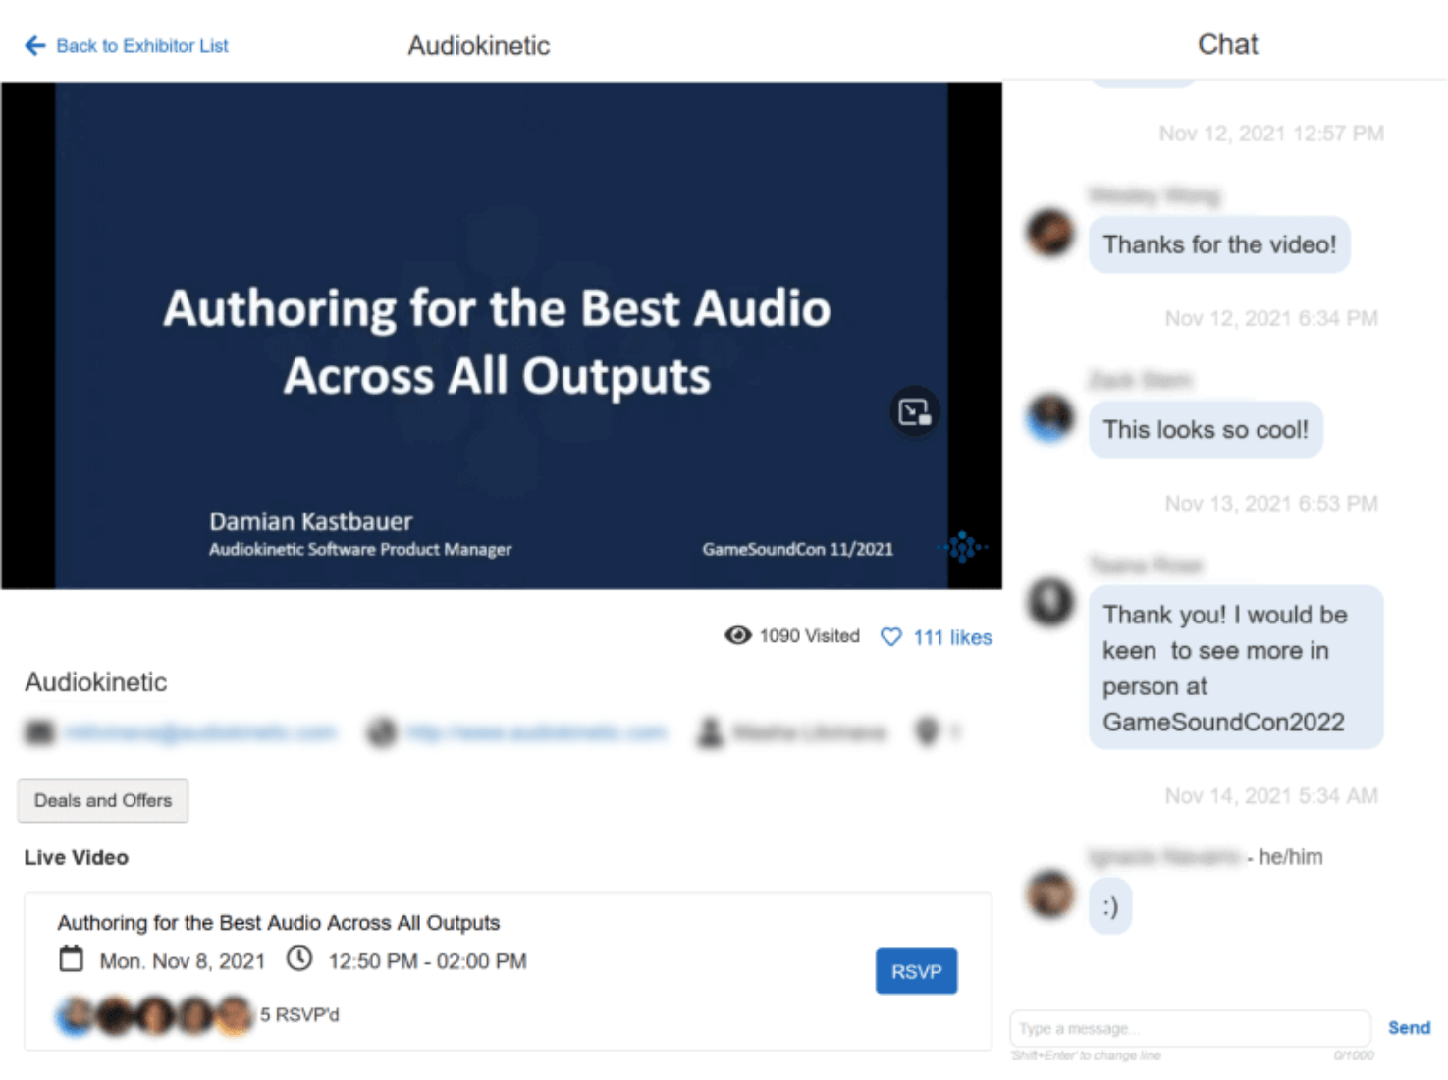Click the website globe icon
The width and height of the screenshot is (1448, 1080).
click(382, 732)
